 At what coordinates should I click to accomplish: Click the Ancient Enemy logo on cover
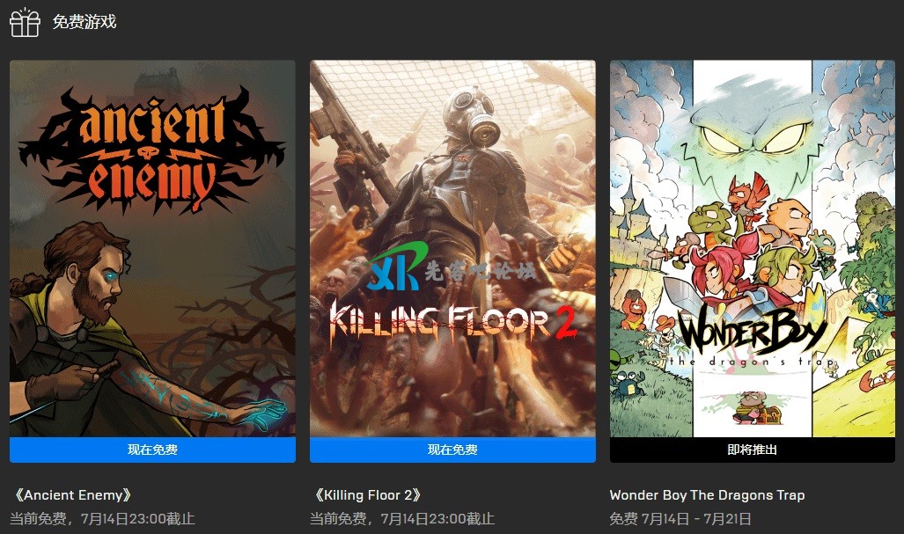click(x=151, y=150)
